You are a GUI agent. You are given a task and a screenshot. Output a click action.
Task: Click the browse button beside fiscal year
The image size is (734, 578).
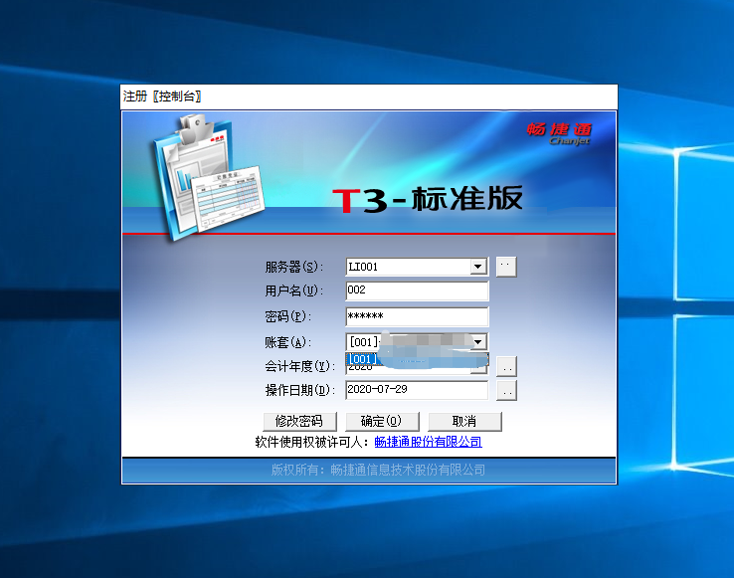(506, 366)
